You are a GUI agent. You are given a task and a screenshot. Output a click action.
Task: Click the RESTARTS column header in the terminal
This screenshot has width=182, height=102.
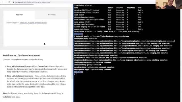[131, 8]
